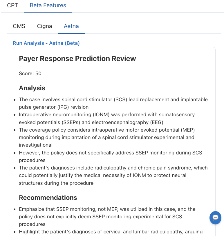Screen dimensions: 224x236
Task: Click the line 'pulse generator (IPG) revision'
Action: click(x=54, y=107)
